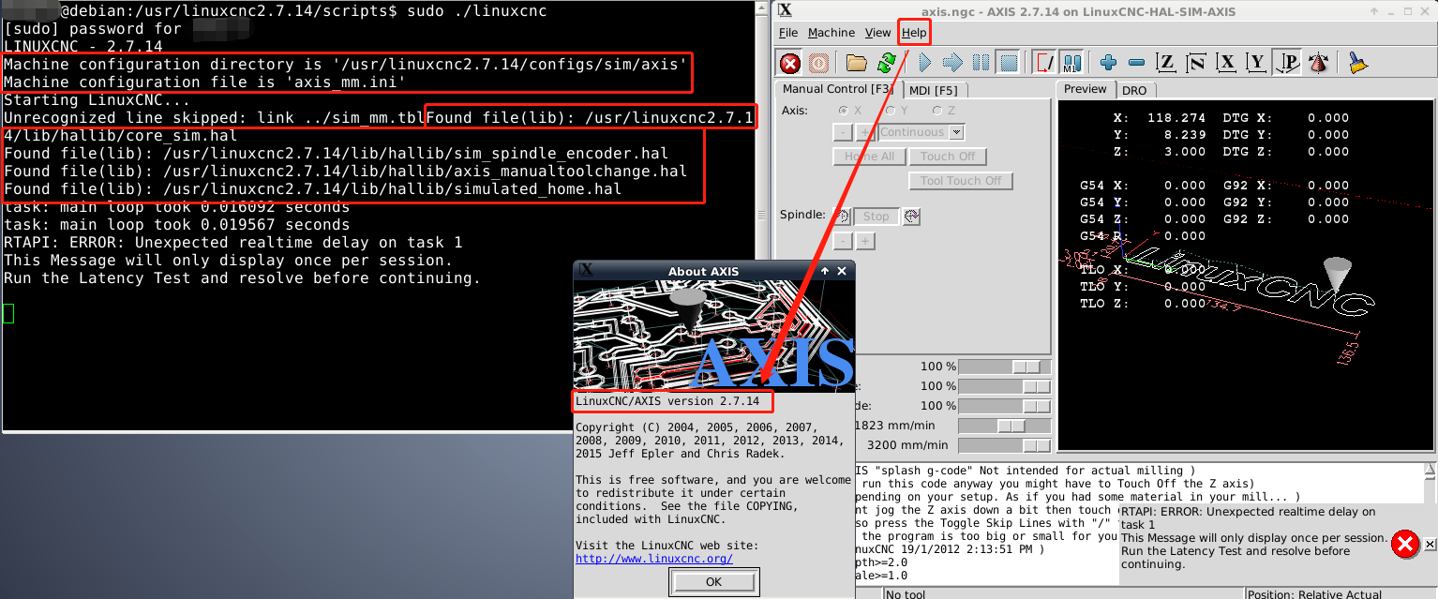Switch to the Y front view
Image resolution: width=1438 pixels, height=599 pixels.
1257,63
